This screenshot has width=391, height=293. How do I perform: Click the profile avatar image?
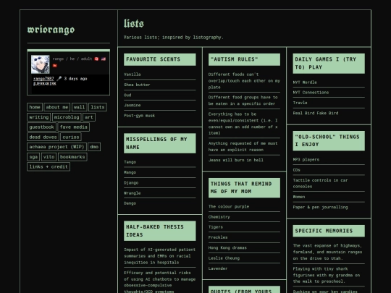(40, 64)
